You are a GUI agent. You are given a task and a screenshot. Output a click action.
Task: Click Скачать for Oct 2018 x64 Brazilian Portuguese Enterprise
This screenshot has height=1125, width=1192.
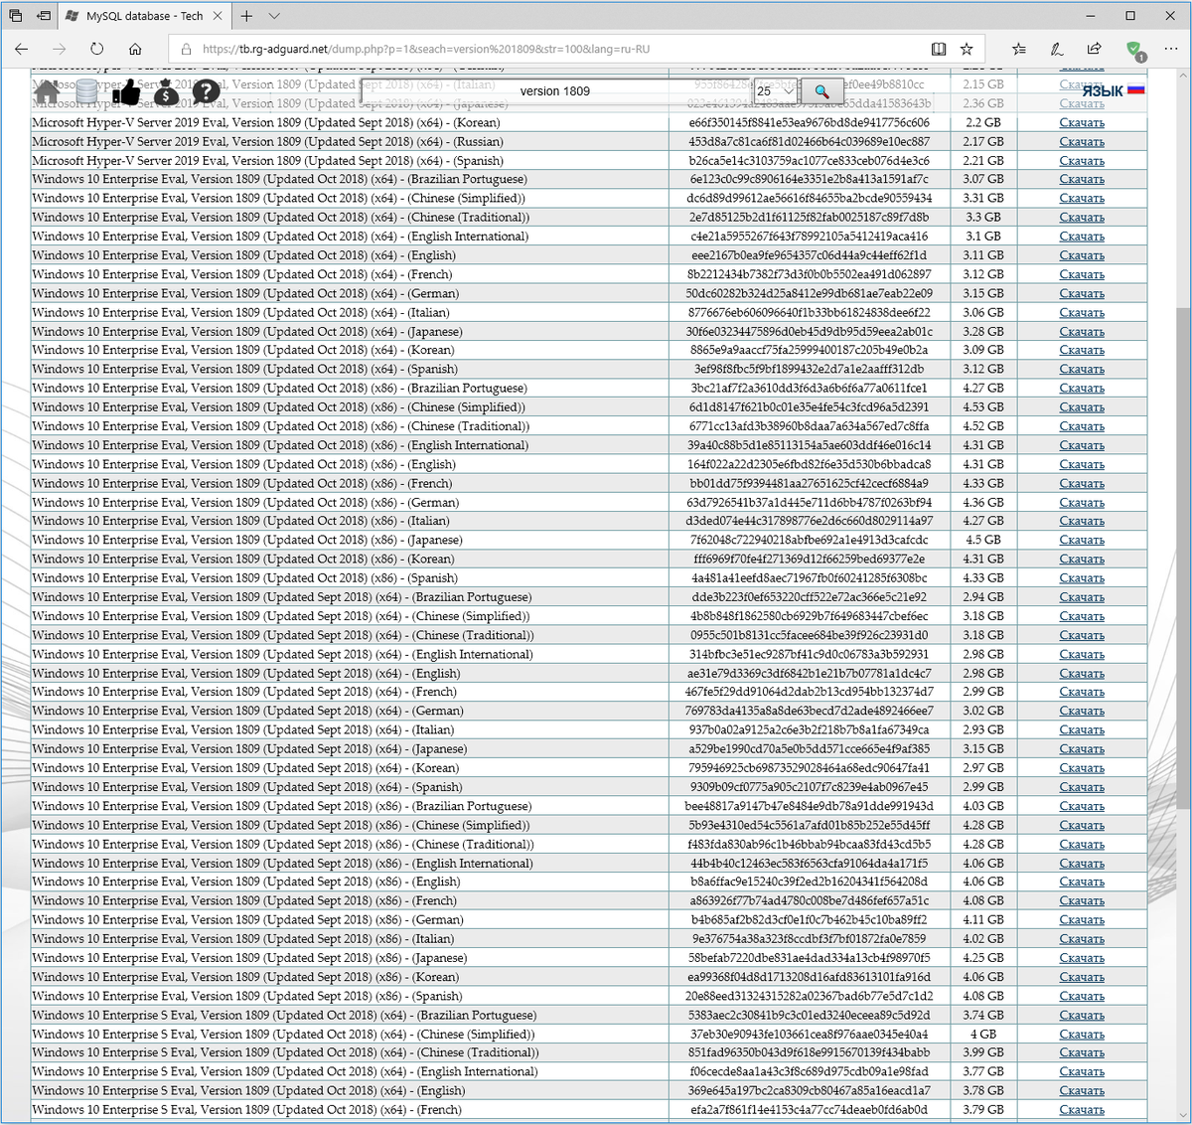tap(1082, 180)
